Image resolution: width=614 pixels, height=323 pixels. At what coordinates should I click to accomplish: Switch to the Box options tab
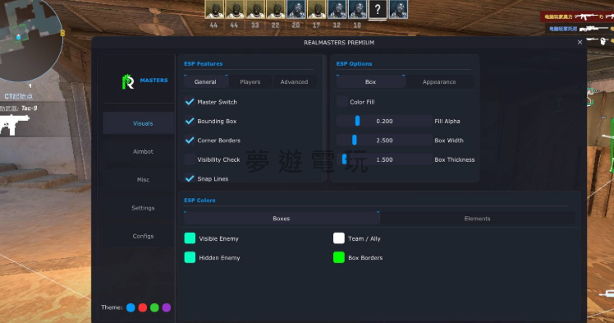(370, 81)
